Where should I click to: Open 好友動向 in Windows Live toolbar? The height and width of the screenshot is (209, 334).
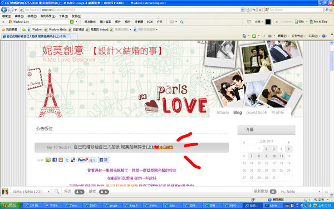point(90,22)
